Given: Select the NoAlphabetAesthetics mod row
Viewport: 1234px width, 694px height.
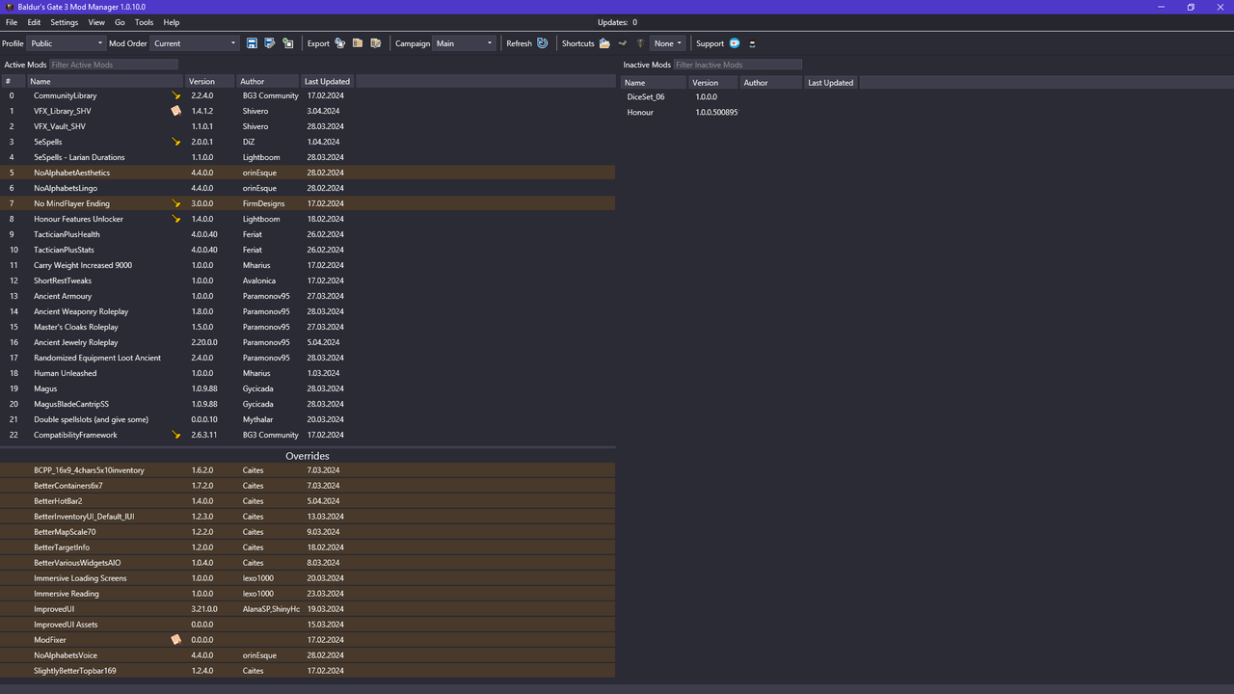Looking at the screenshot, I should [308, 173].
